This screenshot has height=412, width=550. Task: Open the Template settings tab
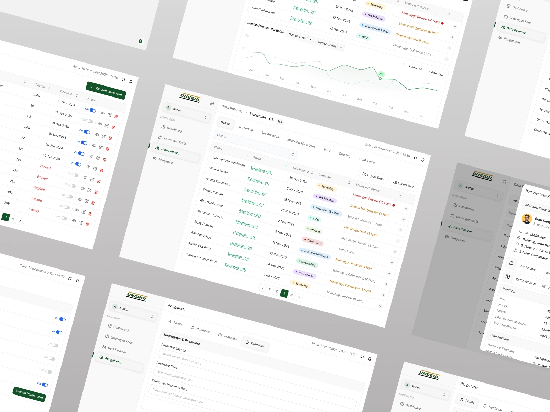point(228,336)
